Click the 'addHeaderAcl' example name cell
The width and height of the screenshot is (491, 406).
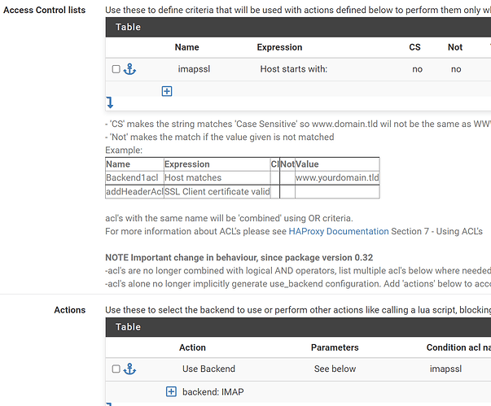[134, 191]
